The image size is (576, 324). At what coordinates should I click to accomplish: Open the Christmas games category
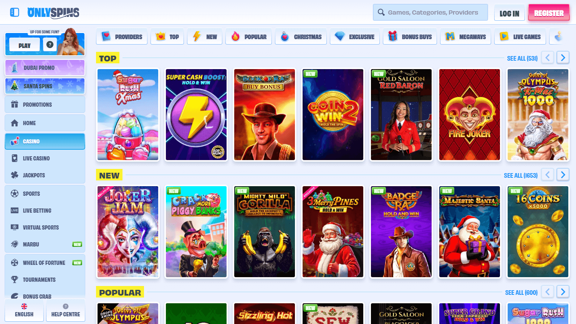pos(301,36)
